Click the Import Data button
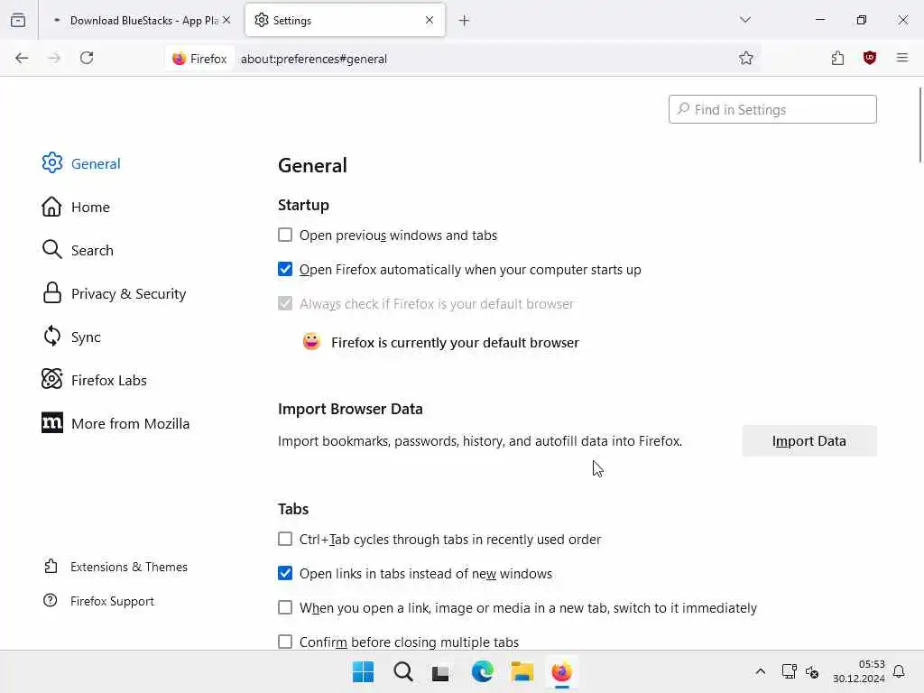Screen dimensions: 924x693 click(809, 440)
